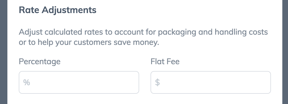Click the description starting 'Adjust calculated rates'
The width and height of the screenshot is (288, 104).
pos(143,37)
